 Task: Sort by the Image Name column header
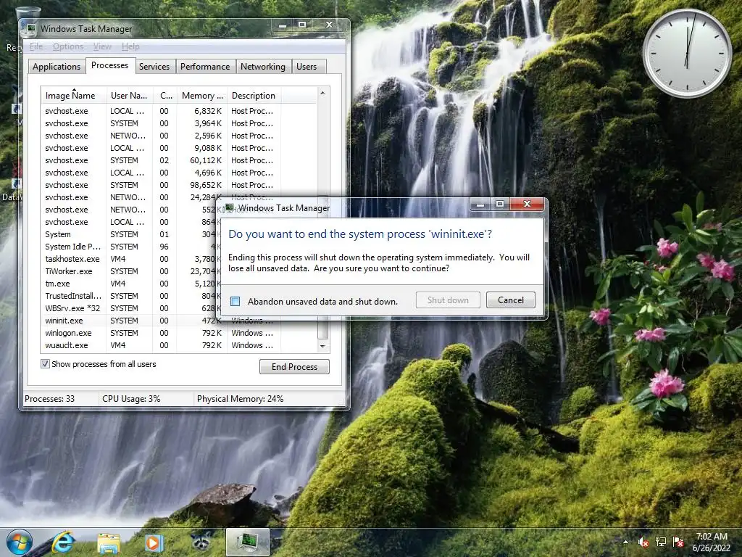73,95
